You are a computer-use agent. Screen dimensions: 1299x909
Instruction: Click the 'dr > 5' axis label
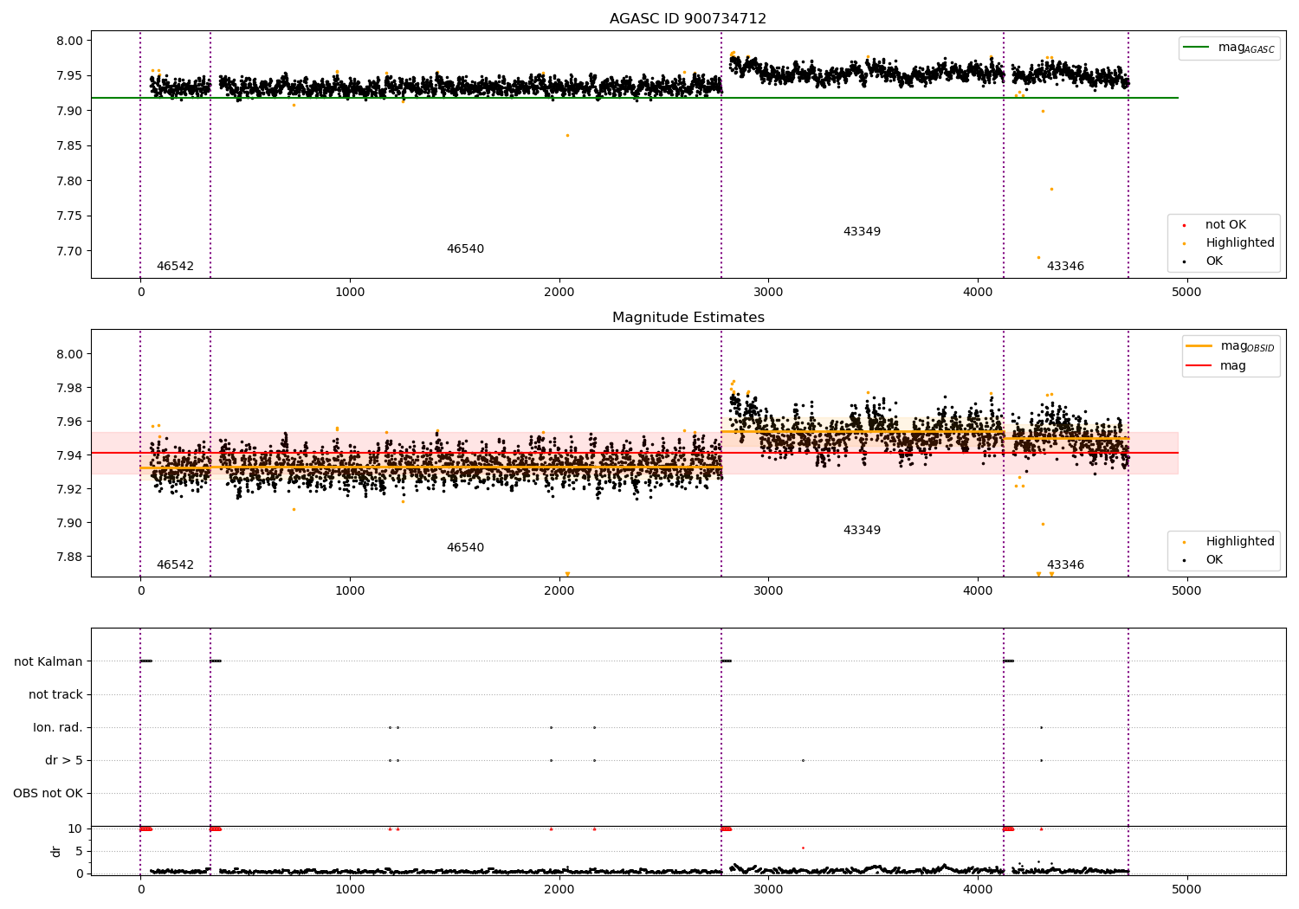pyautogui.click(x=64, y=760)
